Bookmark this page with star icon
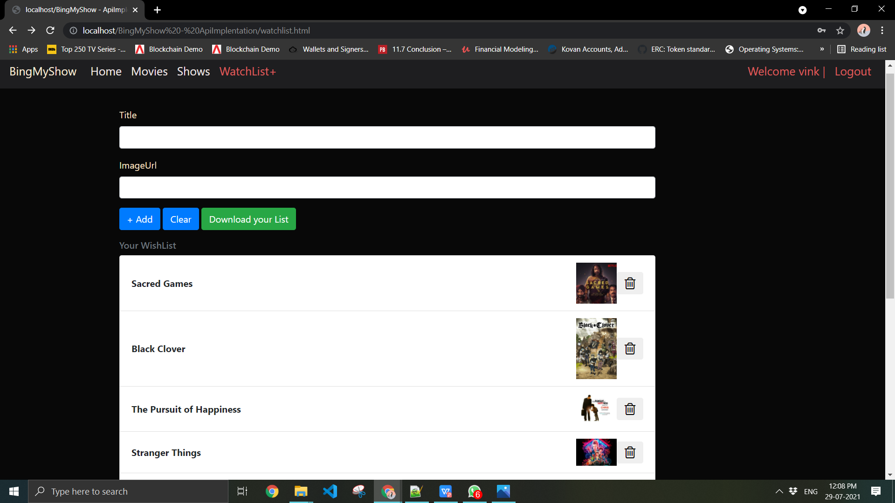The height and width of the screenshot is (503, 895). (x=840, y=31)
